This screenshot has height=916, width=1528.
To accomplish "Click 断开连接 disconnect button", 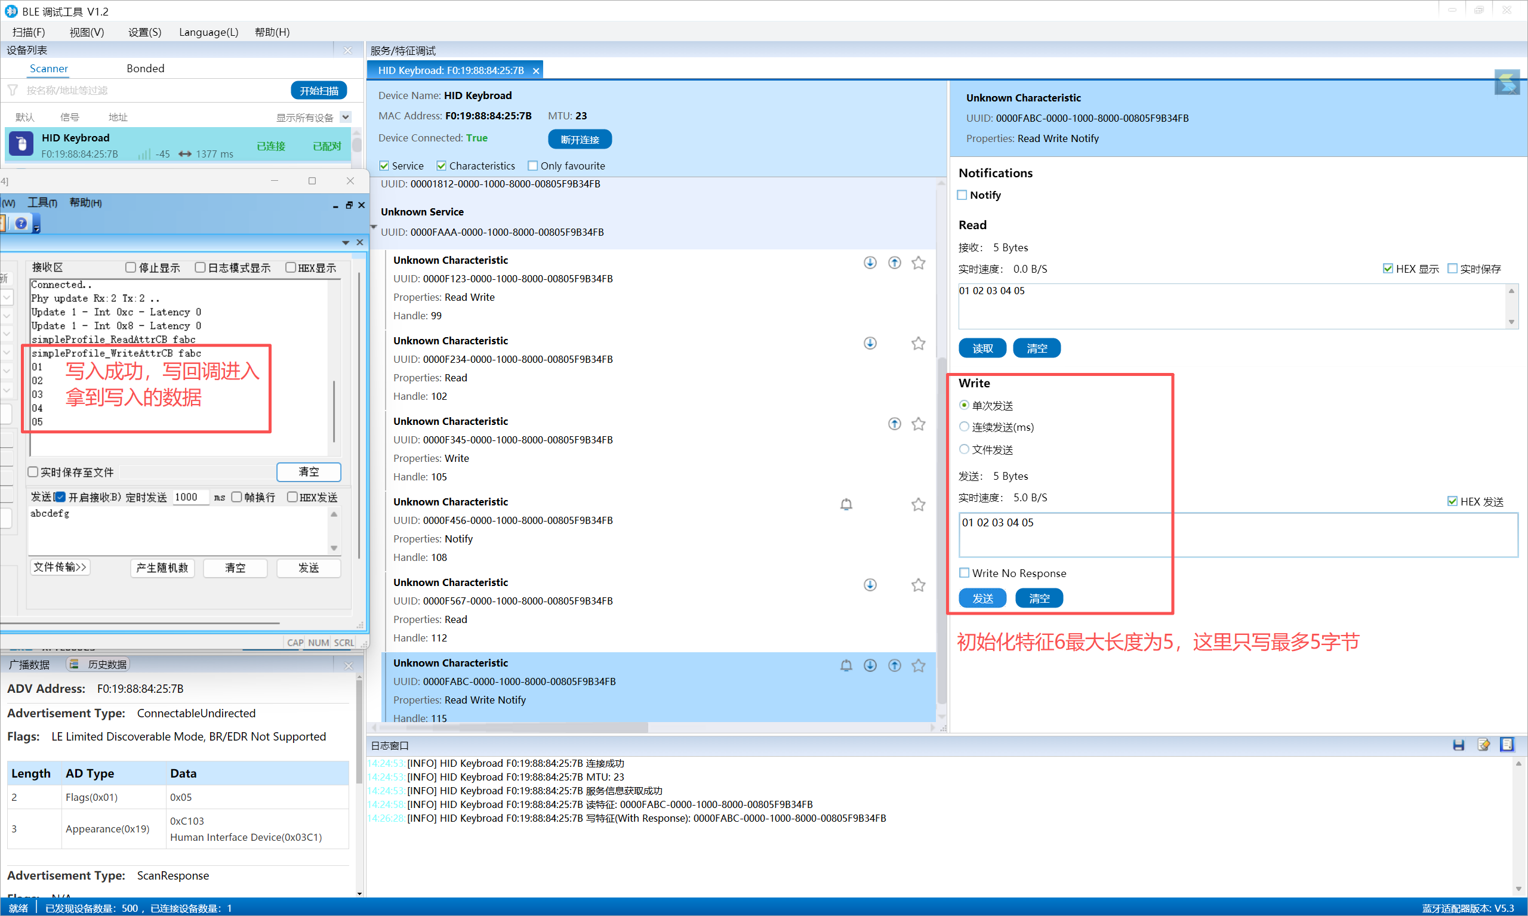I will click(x=579, y=140).
